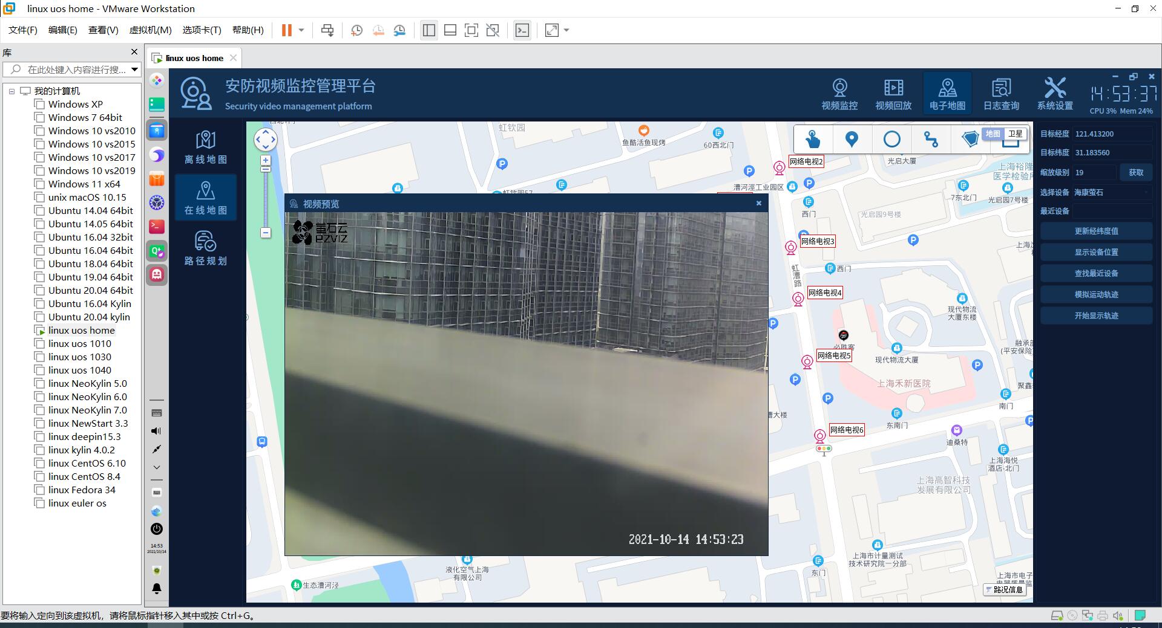Image resolution: width=1162 pixels, height=628 pixels.
Task: Open the 编辑(E) menu
Action: (x=63, y=30)
